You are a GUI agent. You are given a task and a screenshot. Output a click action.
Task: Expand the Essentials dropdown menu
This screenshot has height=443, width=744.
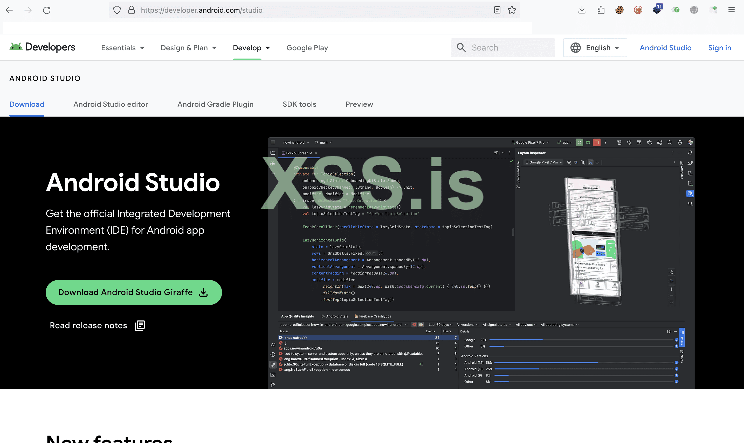tap(122, 48)
